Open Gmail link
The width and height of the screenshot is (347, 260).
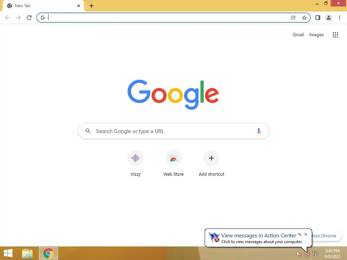298,35
